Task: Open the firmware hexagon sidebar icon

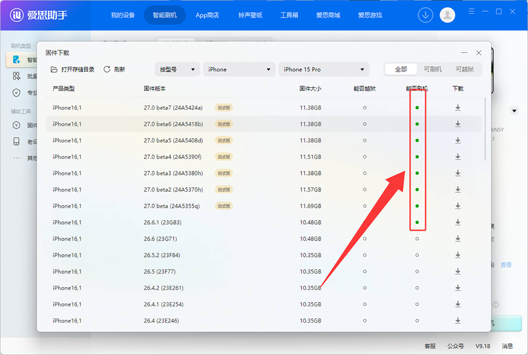Action: (16, 126)
